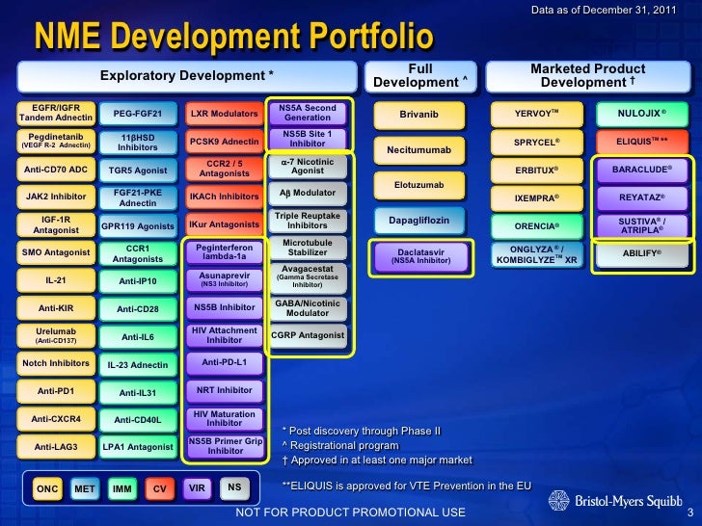Click the Bristol-Myers Squibb logo icon
The image size is (702, 526).
pos(558,501)
